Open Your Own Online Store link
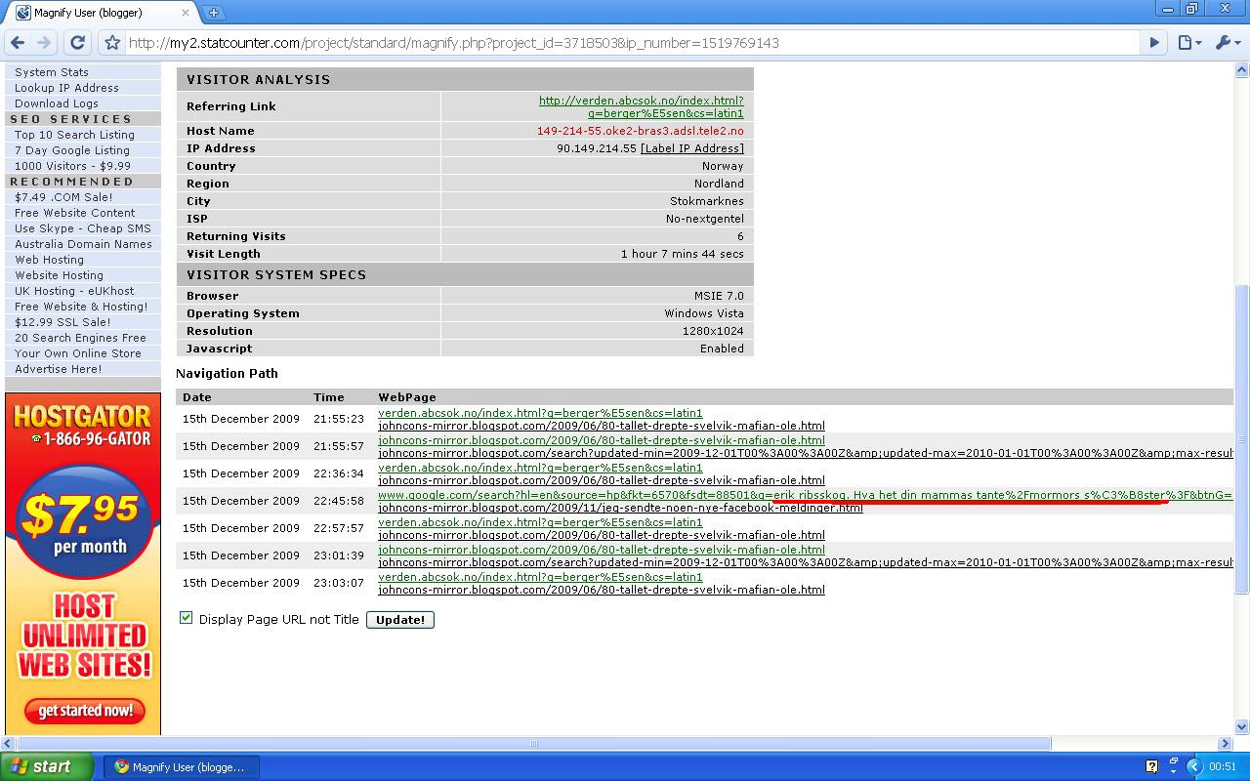Viewport: 1250px width, 781px height. coord(78,353)
